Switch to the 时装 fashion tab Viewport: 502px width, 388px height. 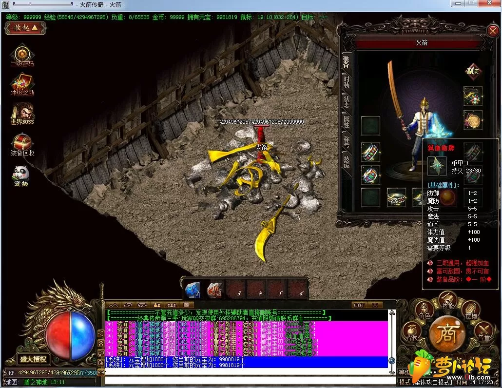[x=347, y=82]
